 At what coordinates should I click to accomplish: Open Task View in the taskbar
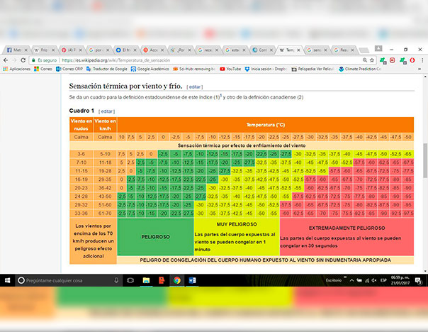(130, 280)
